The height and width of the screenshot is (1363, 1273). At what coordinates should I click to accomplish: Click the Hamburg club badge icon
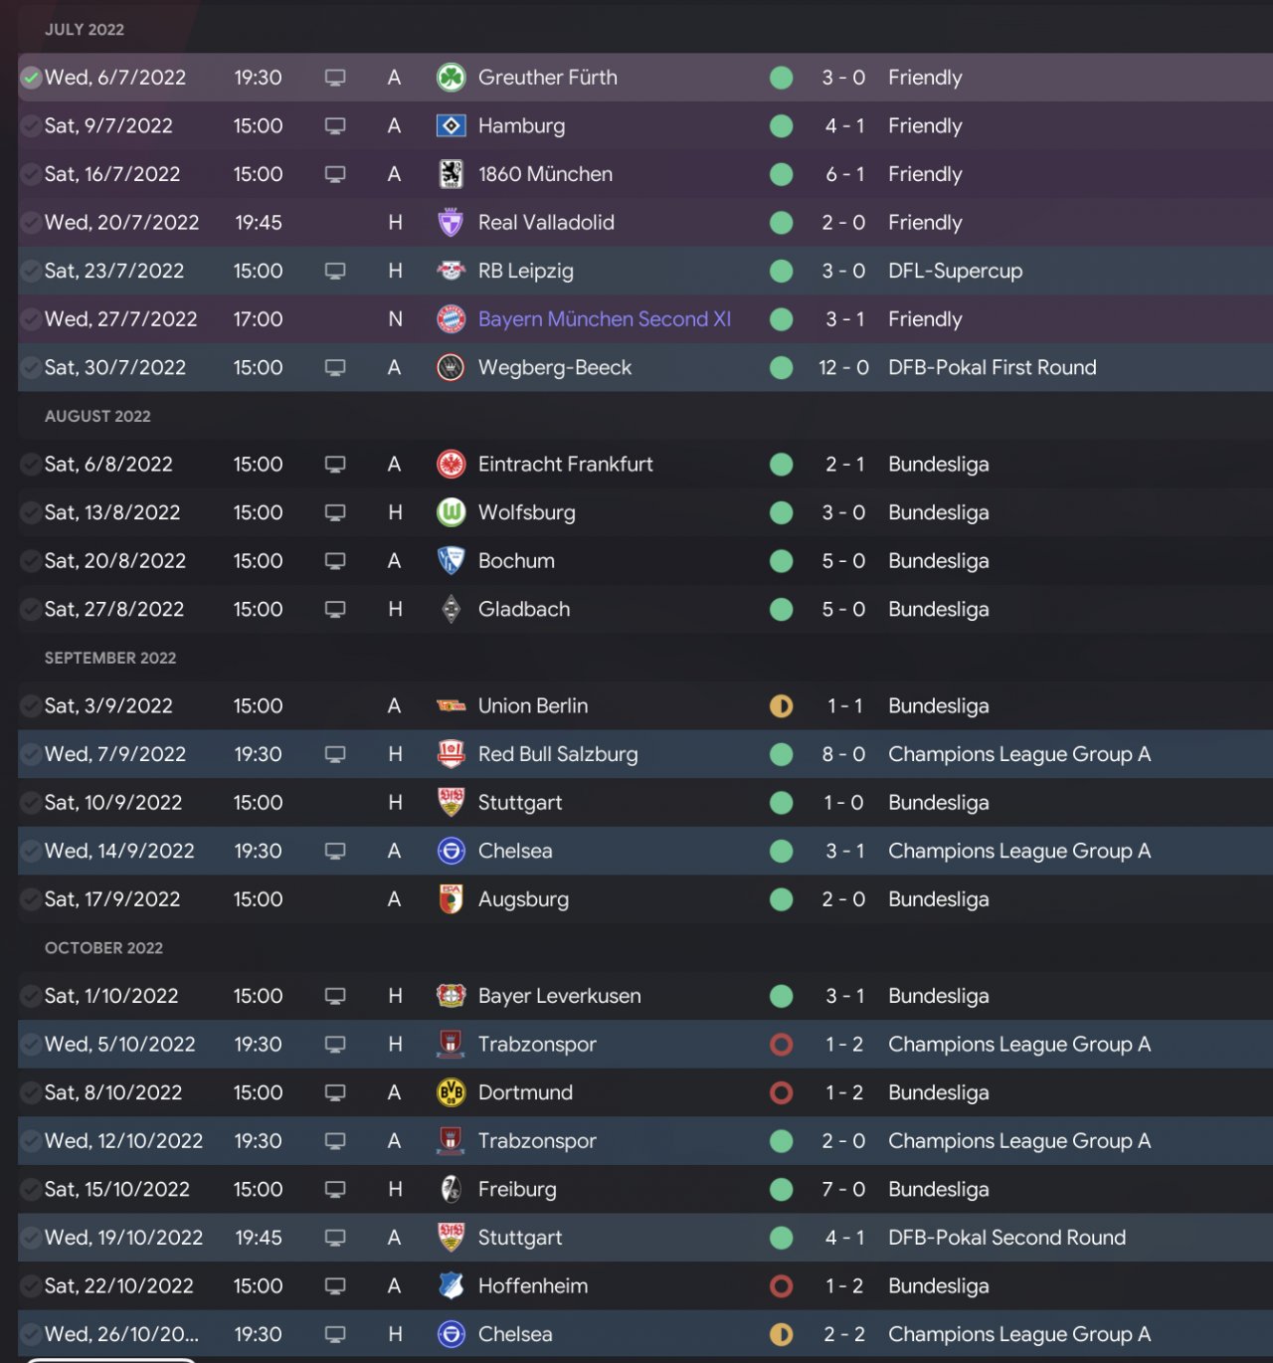pyautogui.click(x=452, y=126)
